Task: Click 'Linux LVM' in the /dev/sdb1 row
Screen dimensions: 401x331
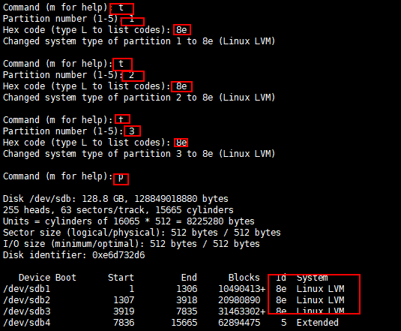Action: pyautogui.click(x=321, y=289)
